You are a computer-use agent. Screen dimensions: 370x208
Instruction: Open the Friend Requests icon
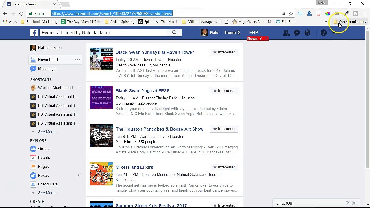[286, 33]
